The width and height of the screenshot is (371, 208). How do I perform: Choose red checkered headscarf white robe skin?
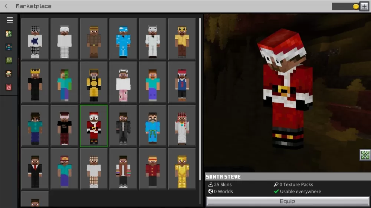coord(182,126)
